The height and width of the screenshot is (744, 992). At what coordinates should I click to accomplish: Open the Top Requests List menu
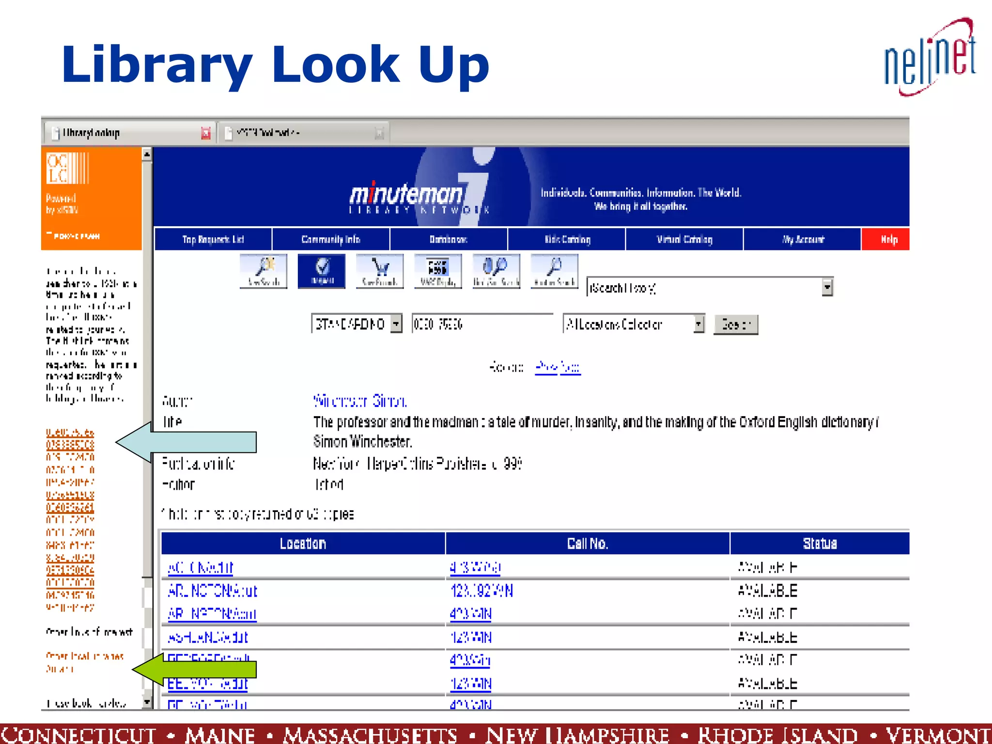pyautogui.click(x=213, y=239)
